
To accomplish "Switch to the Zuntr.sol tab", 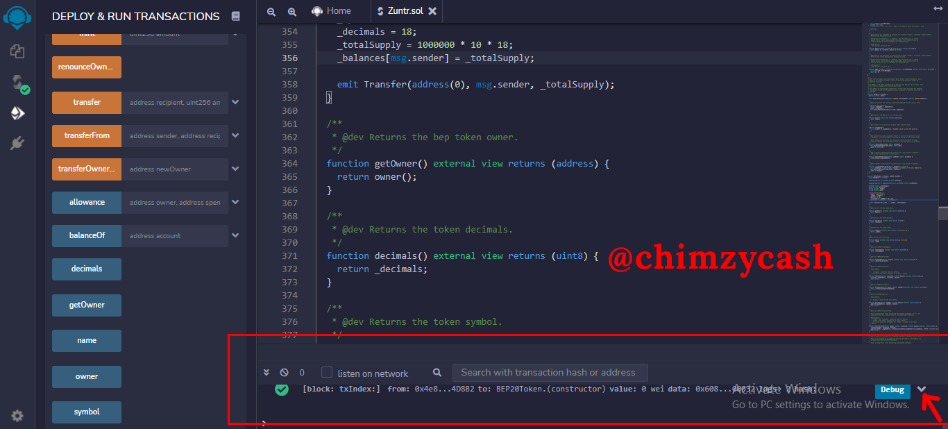I will (x=406, y=11).
